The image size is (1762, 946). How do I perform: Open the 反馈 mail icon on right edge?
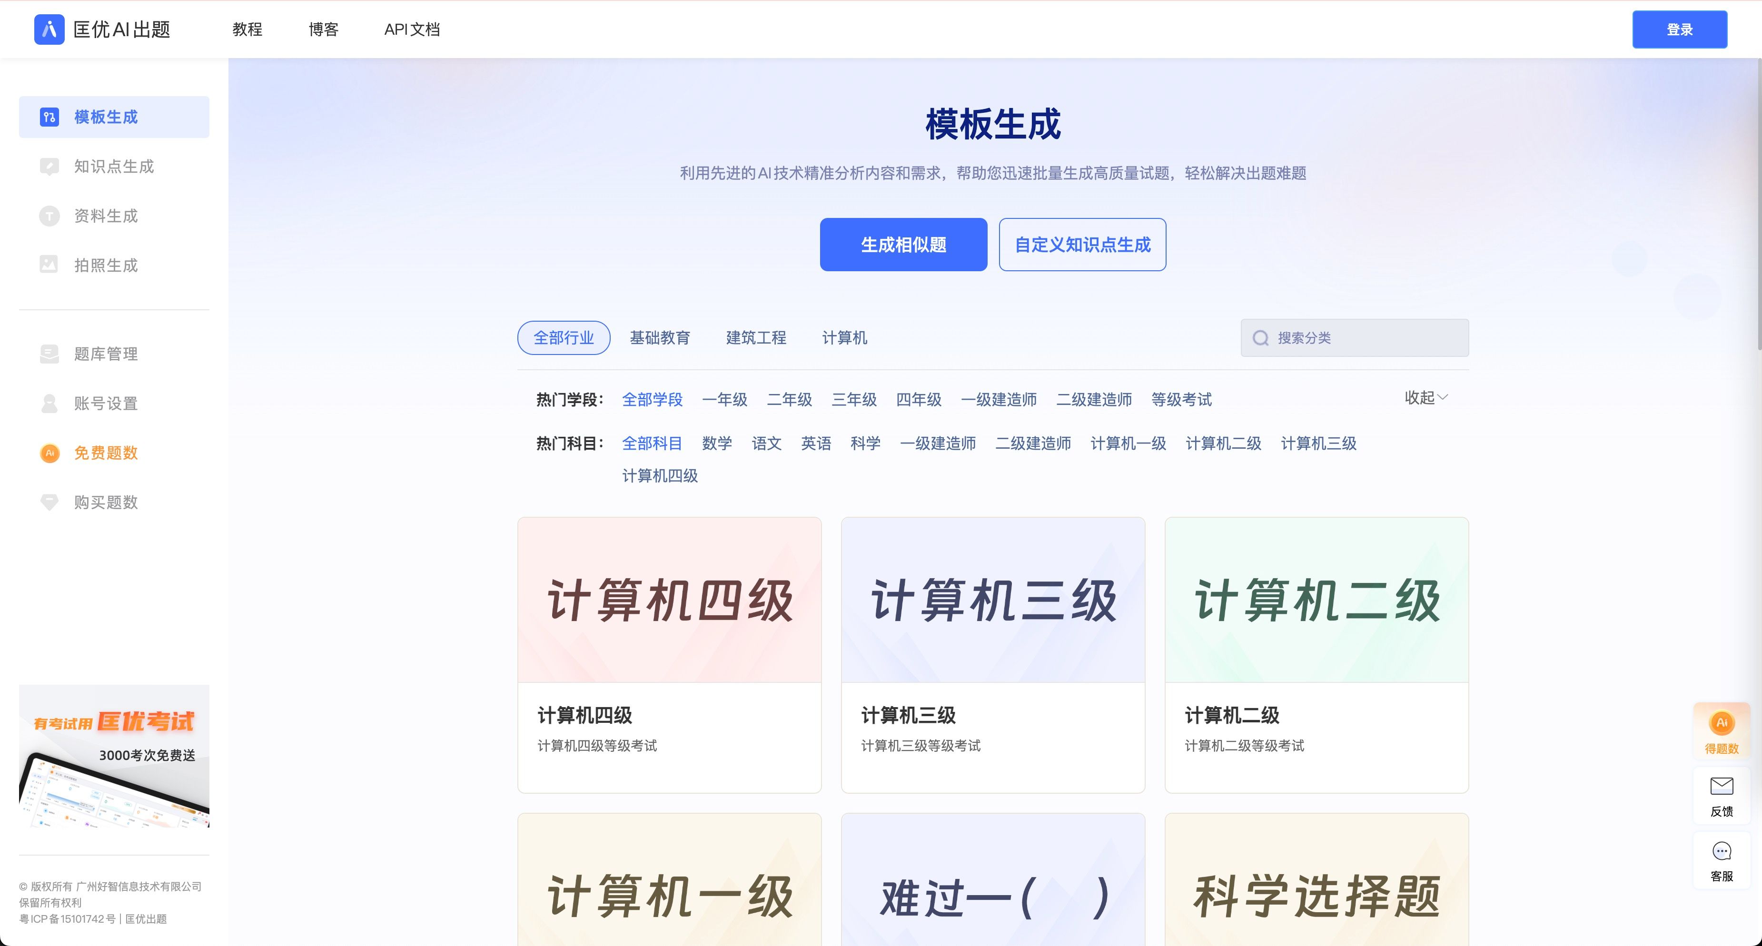[x=1722, y=785]
